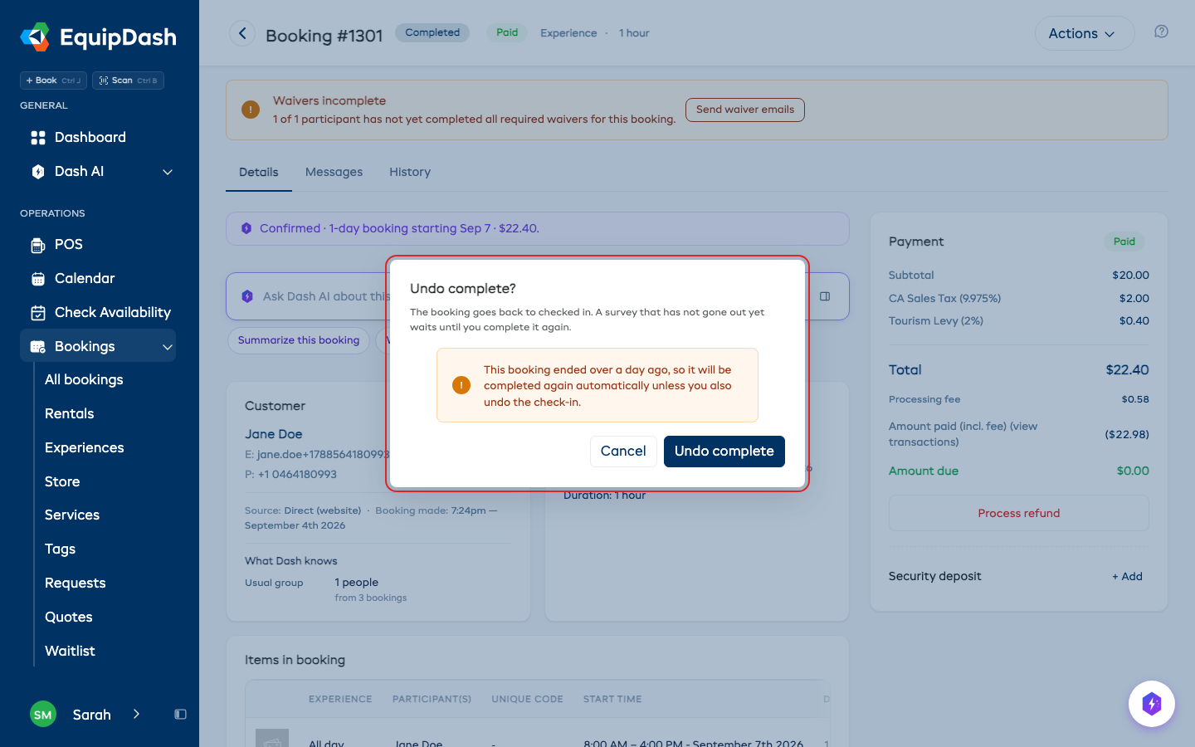
Task: Select the Details tab
Action: (x=259, y=172)
